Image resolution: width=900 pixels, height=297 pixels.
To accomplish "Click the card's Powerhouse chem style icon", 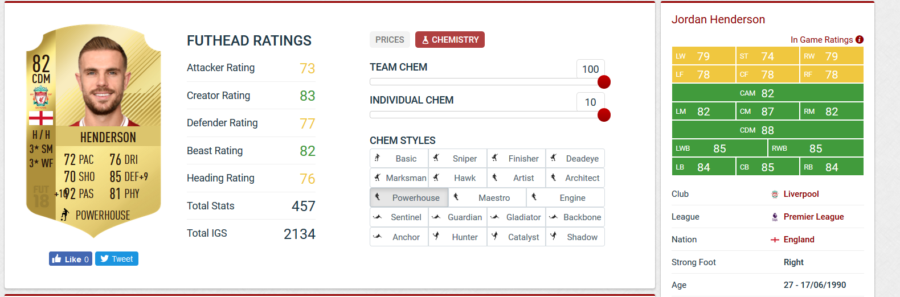I will click(x=65, y=214).
